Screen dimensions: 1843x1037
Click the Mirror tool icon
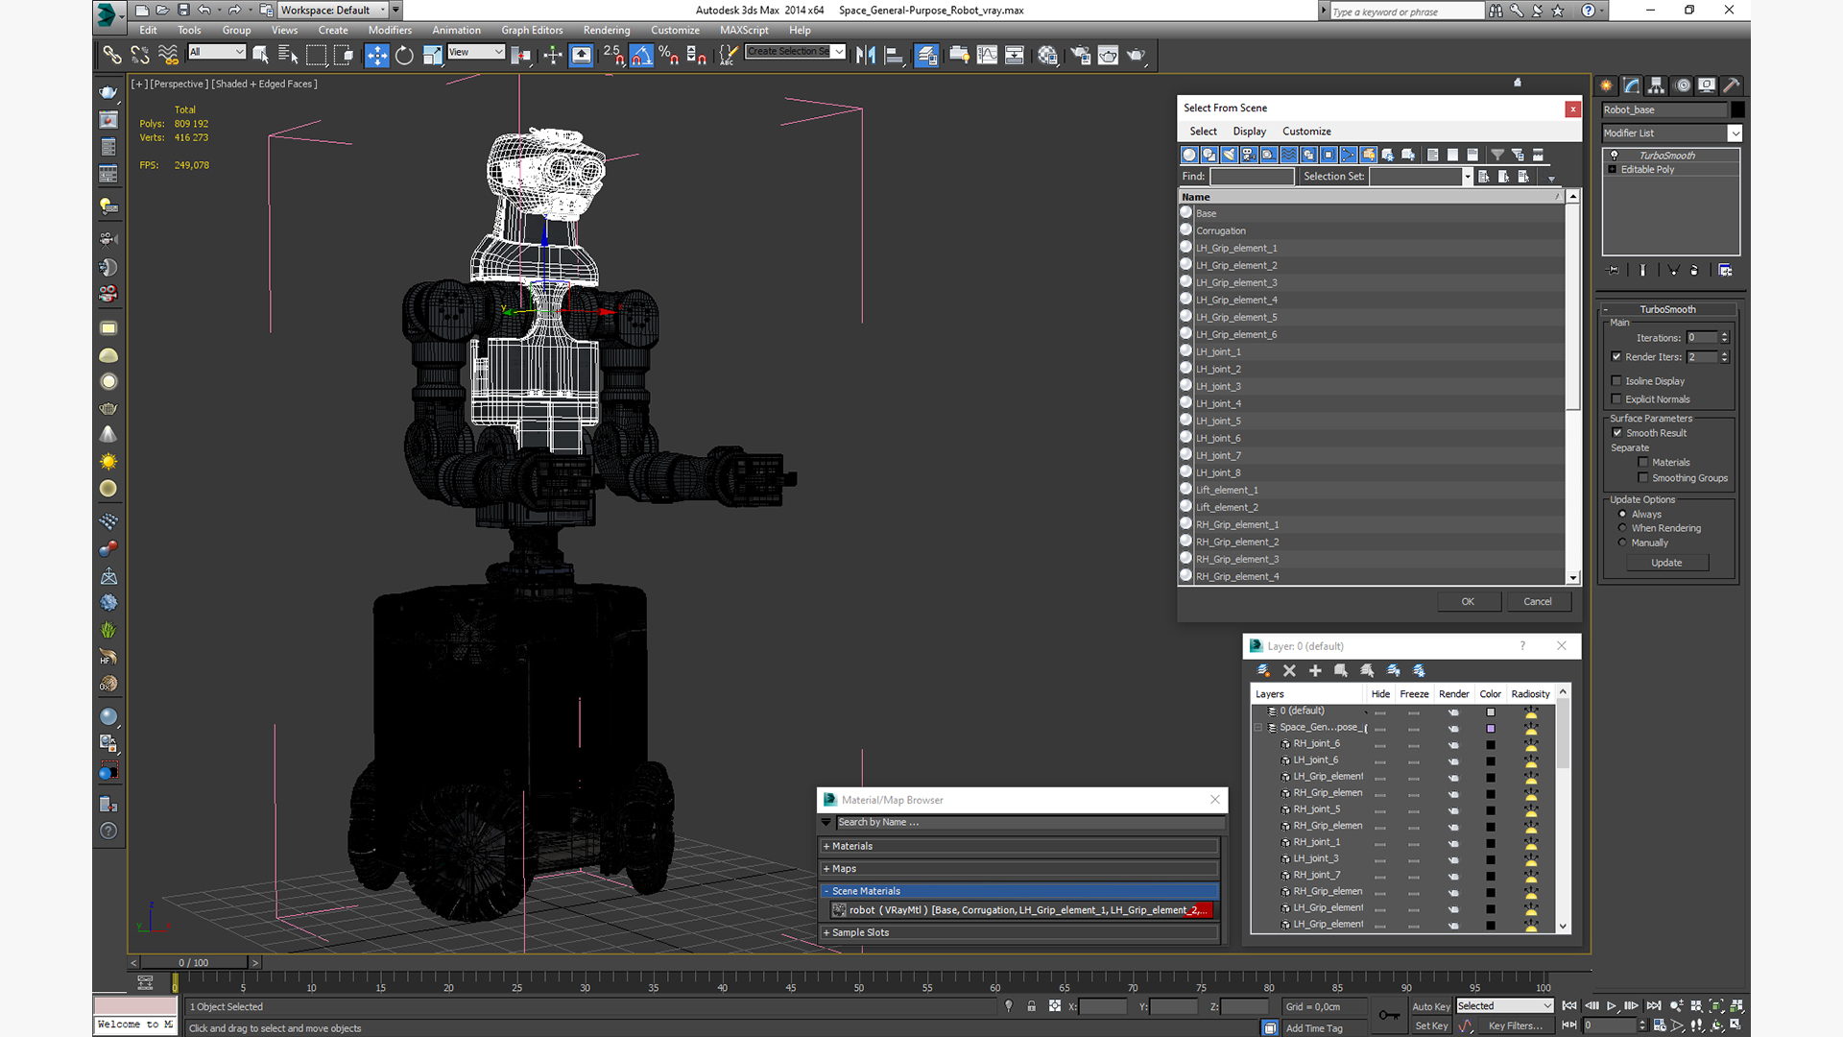(x=865, y=56)
